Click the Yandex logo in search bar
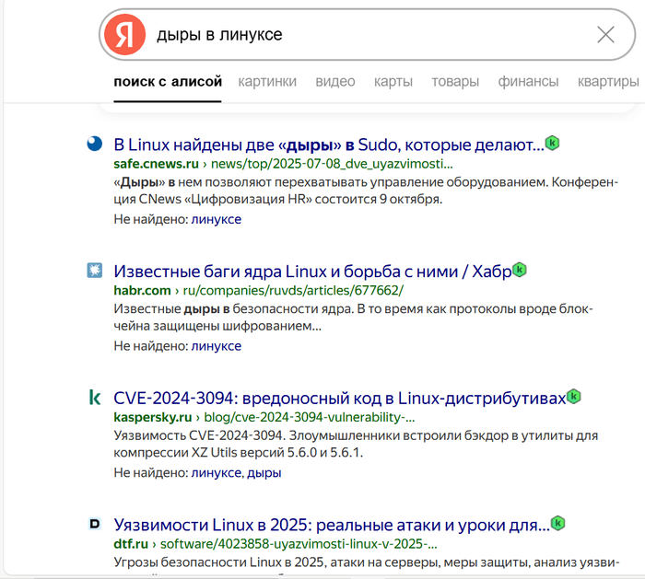The width and height of the screenshot is (645, 579). [124, 35]
